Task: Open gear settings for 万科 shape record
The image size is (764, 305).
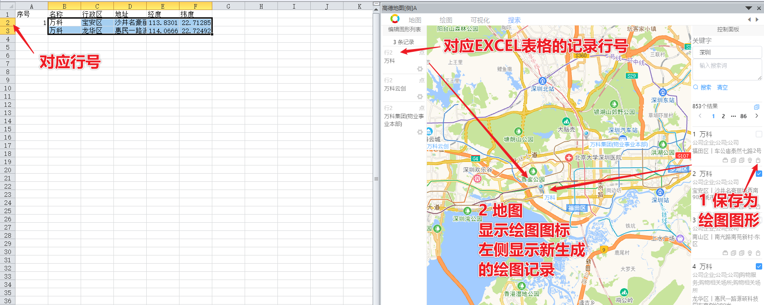Action: (420, 69)
